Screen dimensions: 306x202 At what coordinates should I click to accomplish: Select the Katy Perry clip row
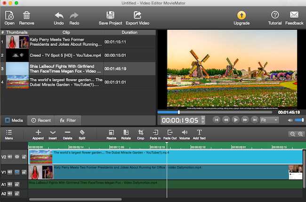pos(78,42)
